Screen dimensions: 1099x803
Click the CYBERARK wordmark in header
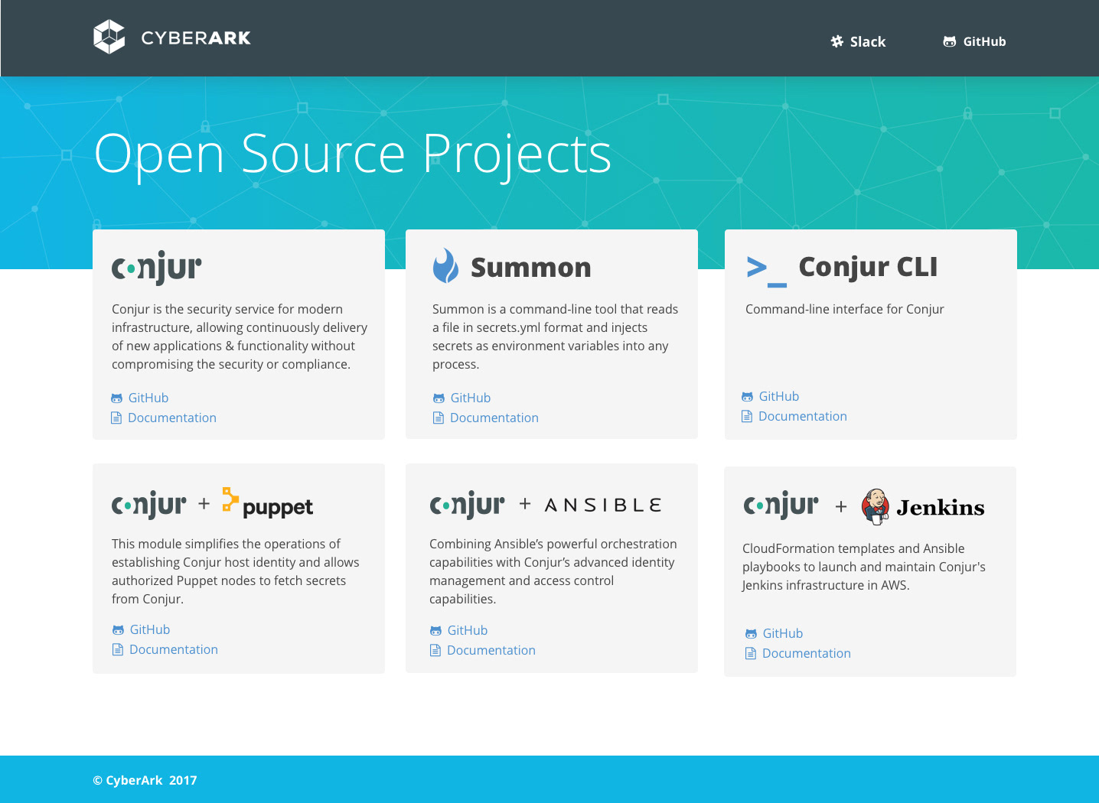point(196,38)
